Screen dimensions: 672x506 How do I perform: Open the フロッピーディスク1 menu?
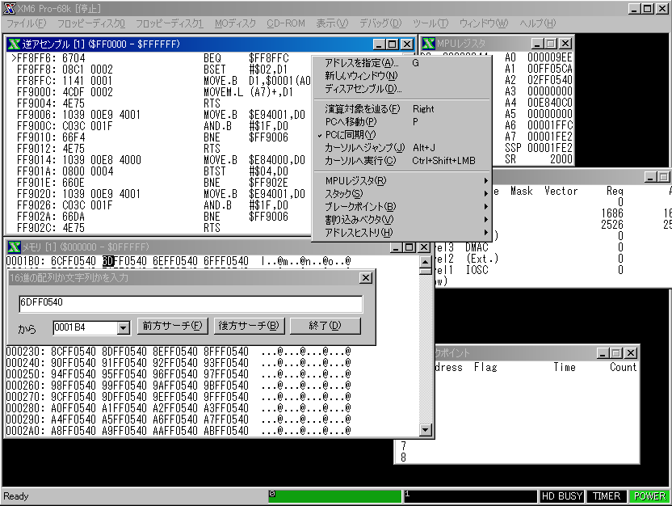point(170,23)
